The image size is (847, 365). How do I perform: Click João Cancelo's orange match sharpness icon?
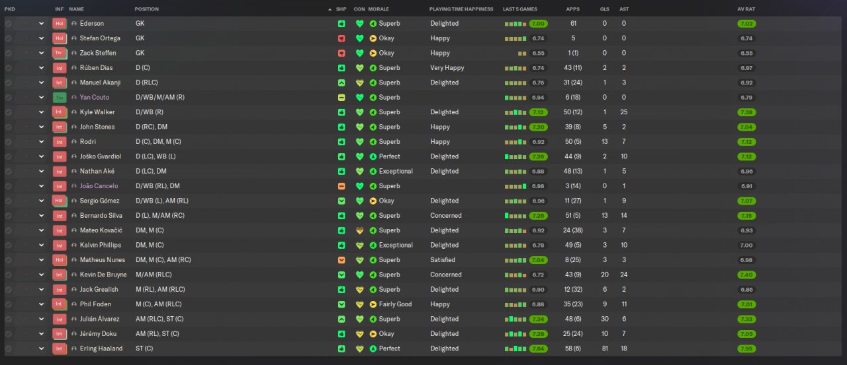click(x=341, y=186)
